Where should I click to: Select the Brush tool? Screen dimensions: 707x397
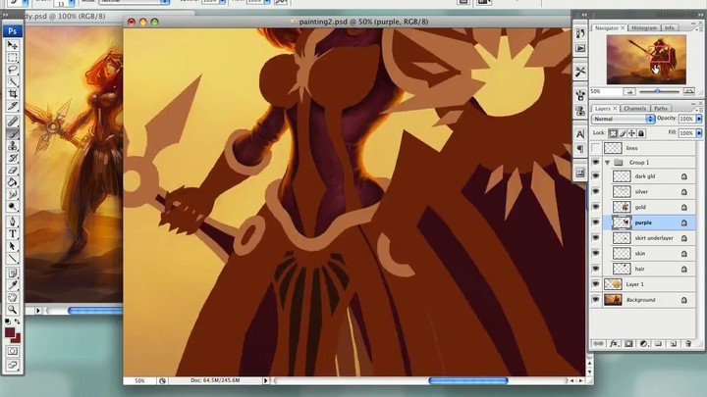tap(12, 133)
